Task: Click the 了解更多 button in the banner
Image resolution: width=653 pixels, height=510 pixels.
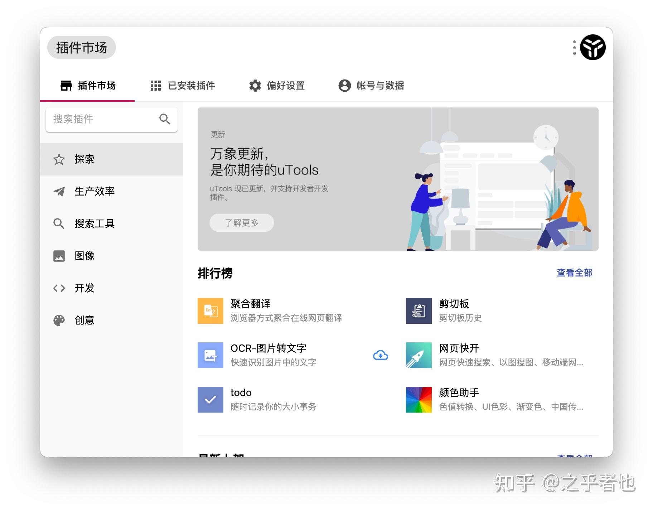Action: click(241, 222)
